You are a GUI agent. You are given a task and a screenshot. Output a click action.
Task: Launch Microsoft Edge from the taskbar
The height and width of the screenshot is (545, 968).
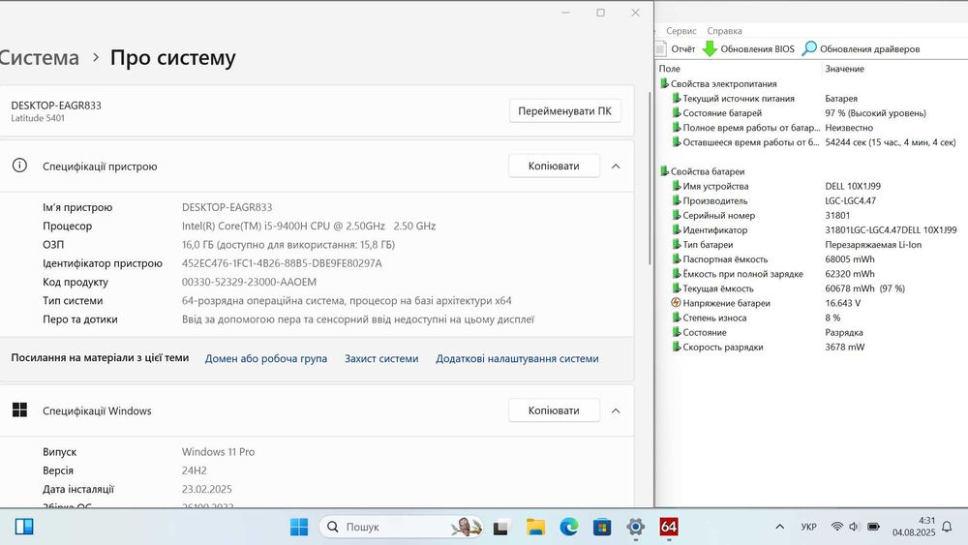tap(568, 527)
